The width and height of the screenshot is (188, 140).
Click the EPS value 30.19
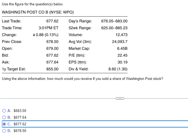tap(122, 62)
